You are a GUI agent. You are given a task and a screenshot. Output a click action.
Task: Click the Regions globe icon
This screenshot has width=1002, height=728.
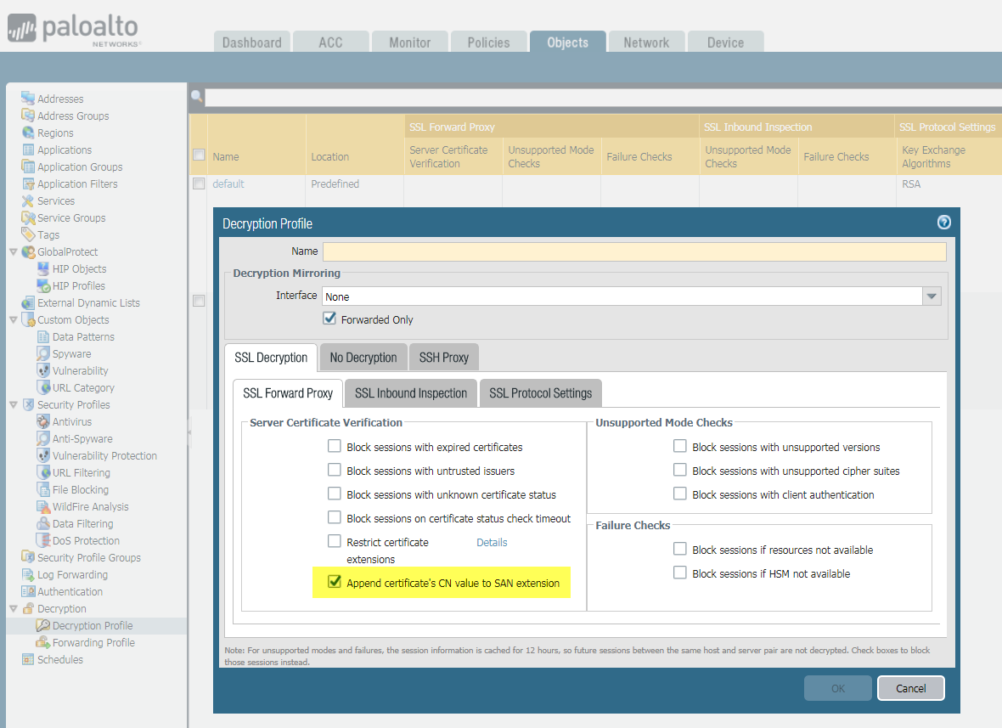(x=28, y=133)
